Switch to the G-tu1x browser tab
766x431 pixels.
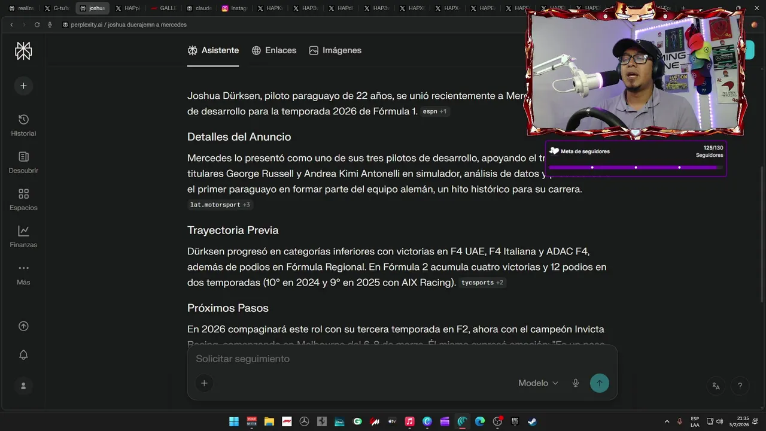(57, 8)
